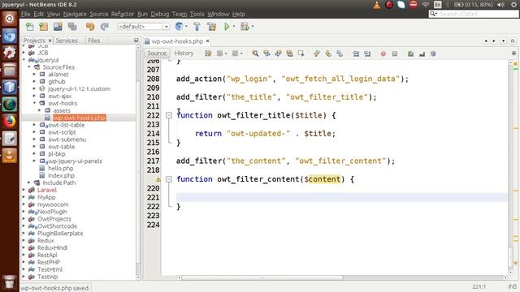Click the Uncomment lines icon
Screen dimensions: 520x292
tap(422, 54)
